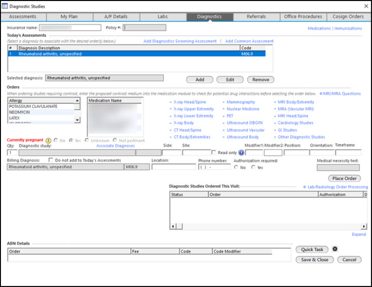This screenshot has width=372, height=287.
Task: Select pregnant Unknown radio button
Action: tap(87, 140)
